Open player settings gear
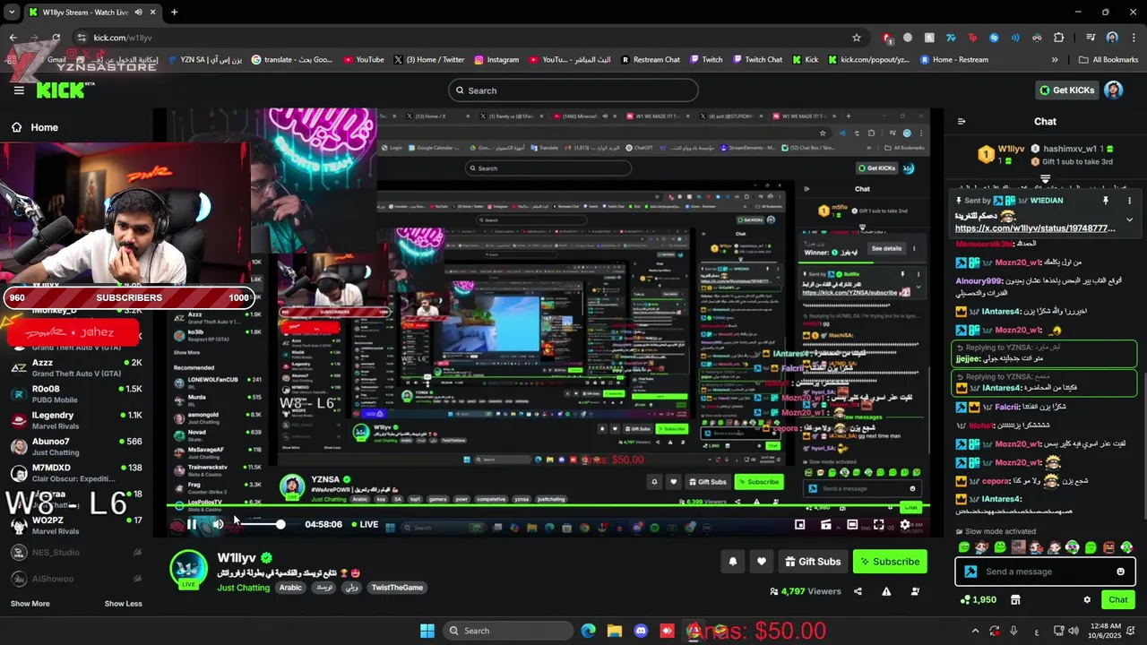The height and width of the screenshot is (645, 1147). coord(905,524)
